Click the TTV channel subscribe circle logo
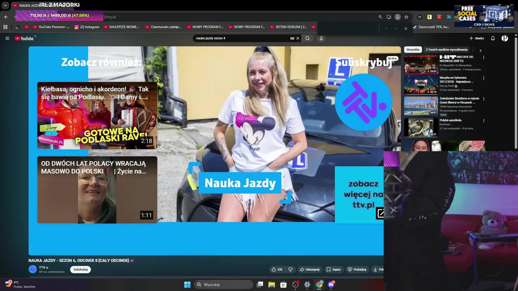The width and height of the screenshot is (518, 291). [363, 102]
